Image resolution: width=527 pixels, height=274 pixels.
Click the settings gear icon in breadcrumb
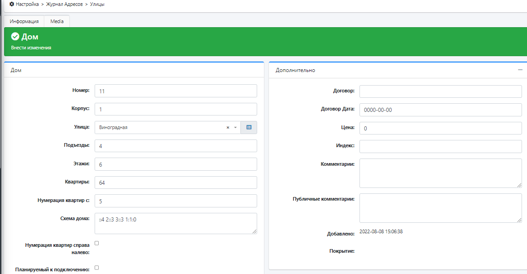12,4
